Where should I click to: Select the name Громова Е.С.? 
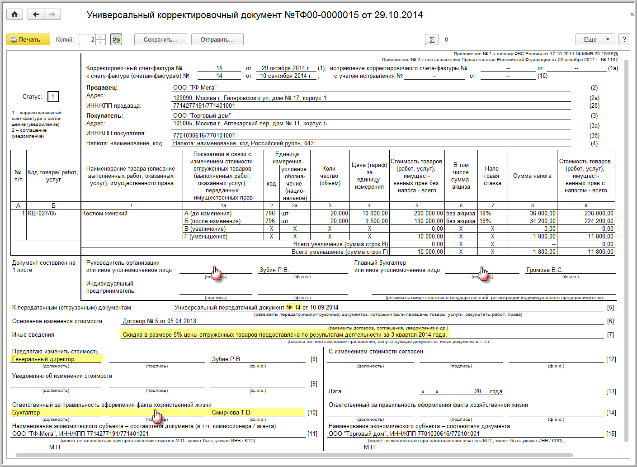click(544, 270)
